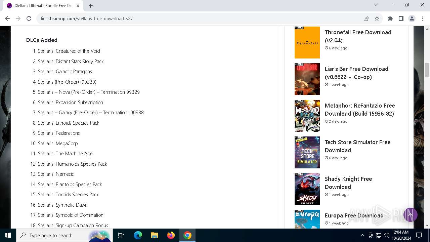Viewport: 430px width, 242px height.
Task: Select 'Stellaris: Toxoids Species Pack' item
Action: [x=68, y=195]
